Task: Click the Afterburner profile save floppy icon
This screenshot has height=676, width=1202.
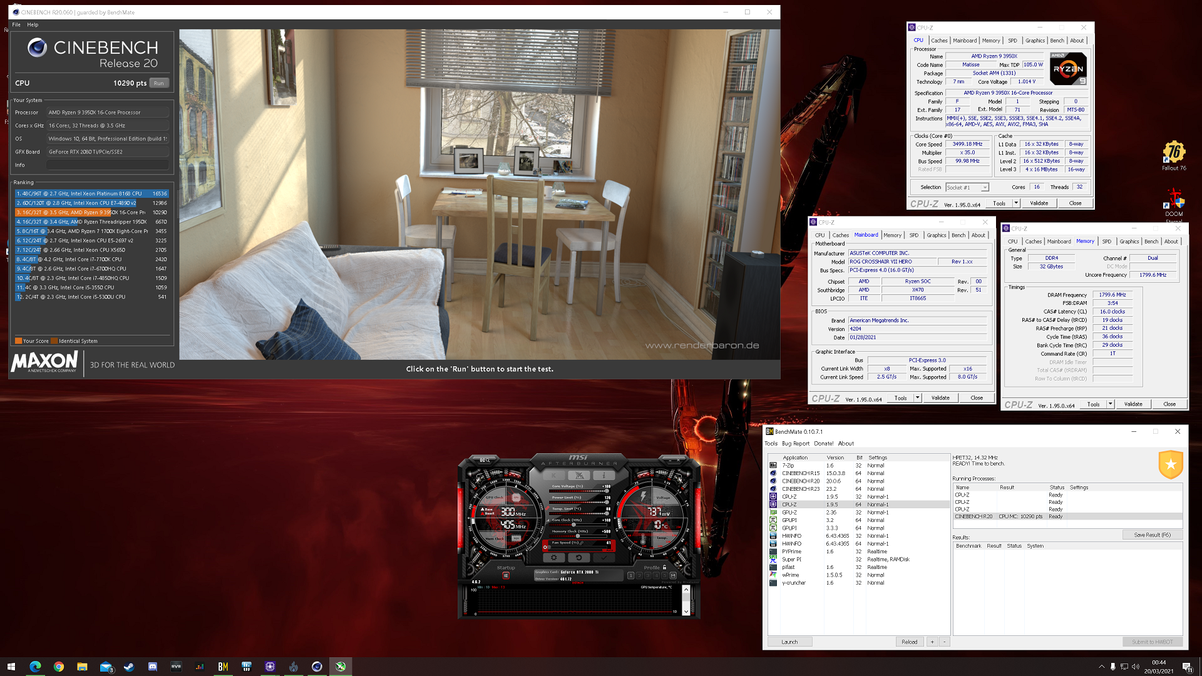Action: tap(673, 575)
